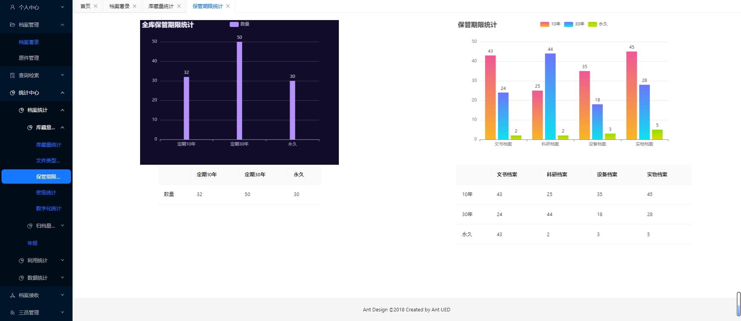The image size is (741, 321).
Task: Collapse the 统计中心 menu chevron
Action: tap(63, 93)
